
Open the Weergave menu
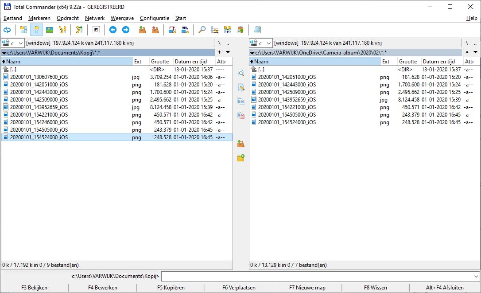coord(122,18)
